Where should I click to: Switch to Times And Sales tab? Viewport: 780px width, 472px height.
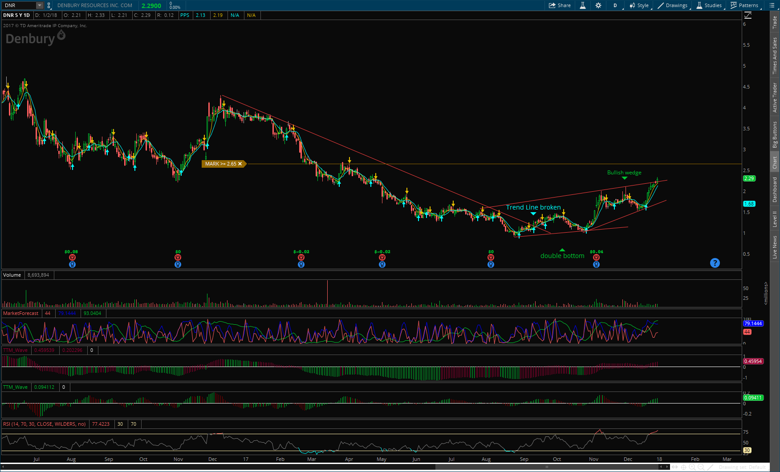[x=775, y=56]
